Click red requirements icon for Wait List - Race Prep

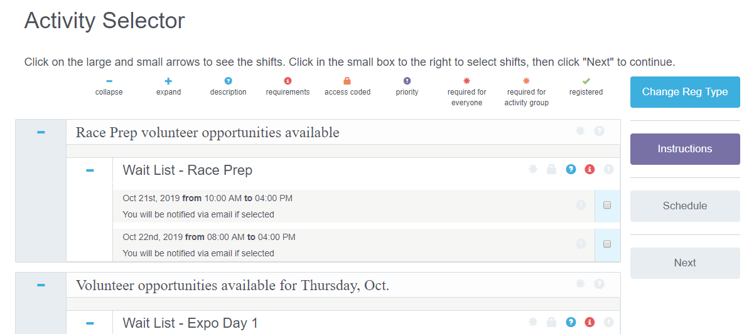[590, 169]
